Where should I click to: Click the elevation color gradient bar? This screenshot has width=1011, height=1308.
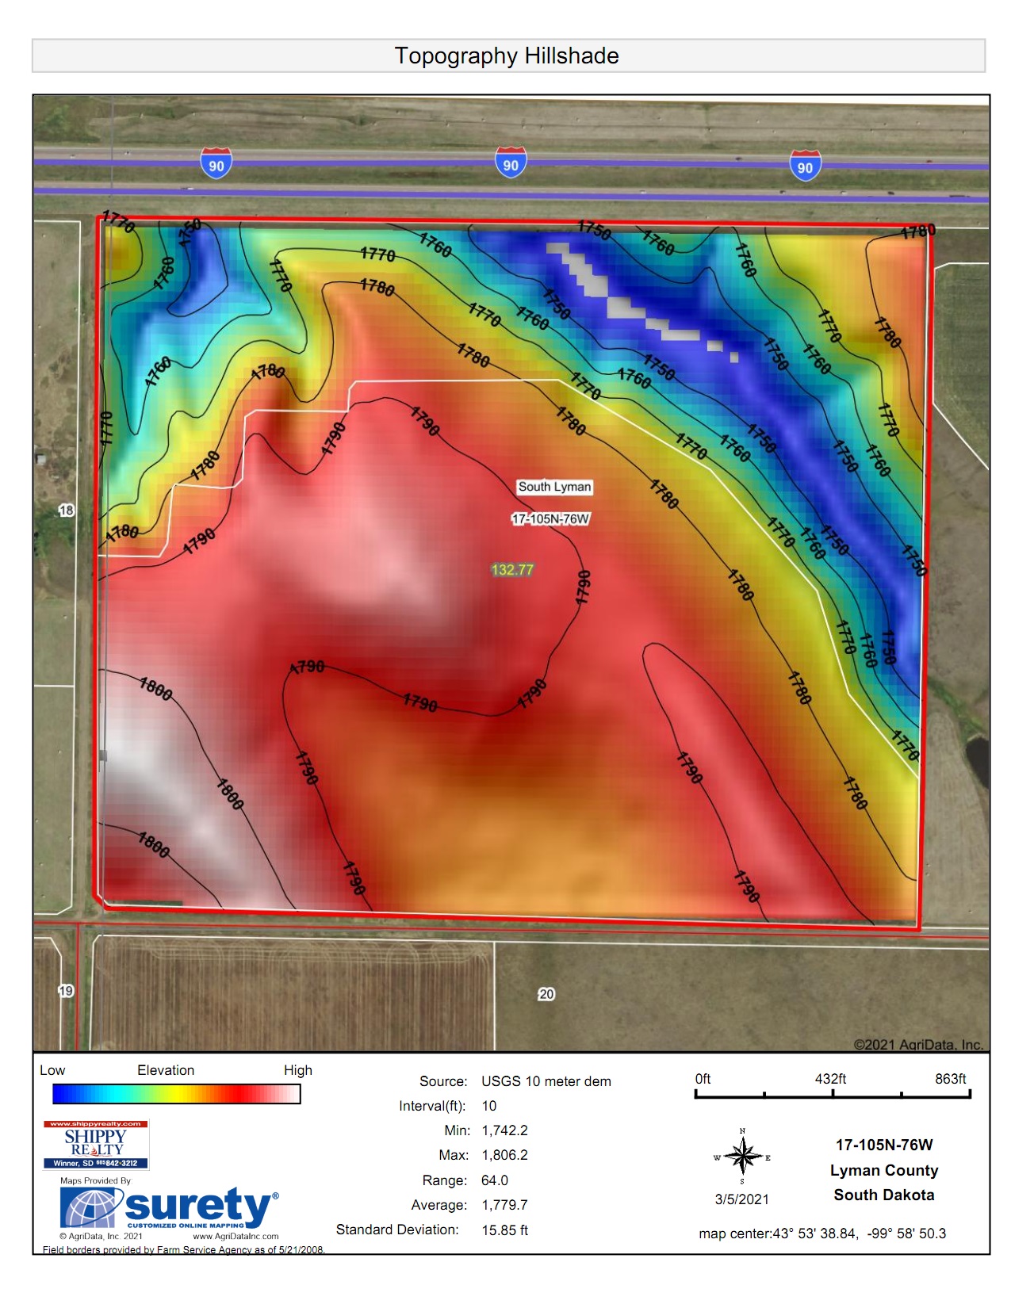176,1094
